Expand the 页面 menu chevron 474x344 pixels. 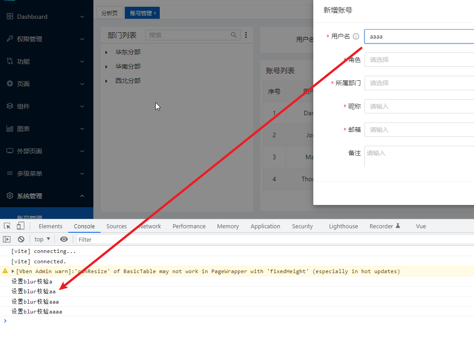click(82, 84)
